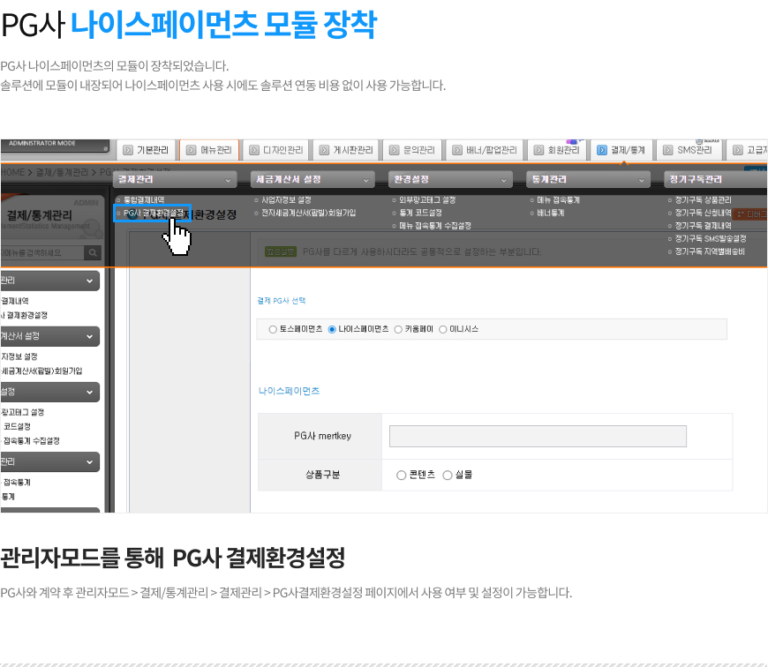Choose 실물 as the product type
Viewport: 768px width, 667px height.
[448, 475]
